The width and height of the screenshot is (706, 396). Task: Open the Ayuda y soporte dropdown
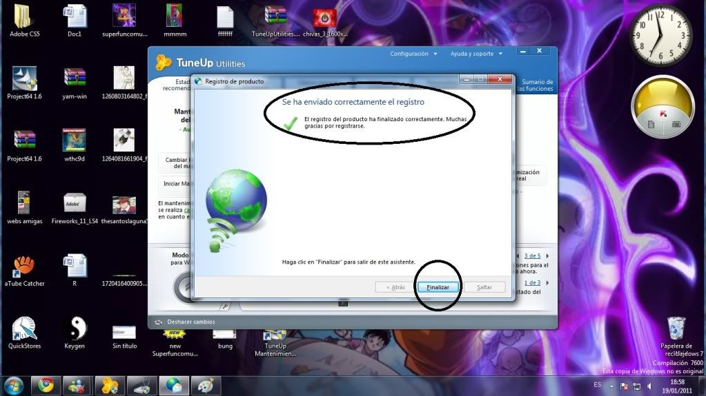coord(476,54)
